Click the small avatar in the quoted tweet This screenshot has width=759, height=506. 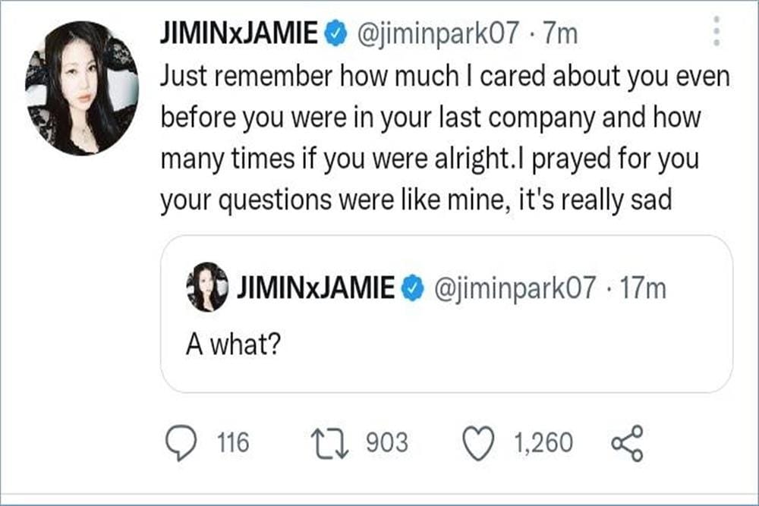tap(206, 288)
